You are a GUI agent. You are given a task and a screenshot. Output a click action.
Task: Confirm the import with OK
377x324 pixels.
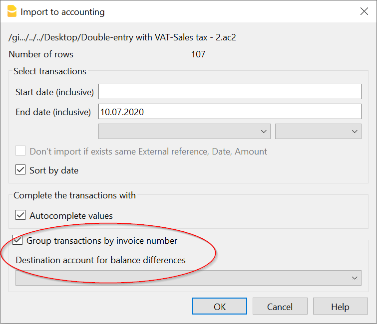pyautogui.click(x=220, y=307)
